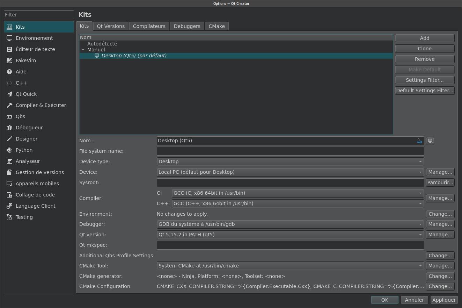Screen dimensions: 462x308
Task: Select the Autodétecté tree row
Action: coord(236,44)
